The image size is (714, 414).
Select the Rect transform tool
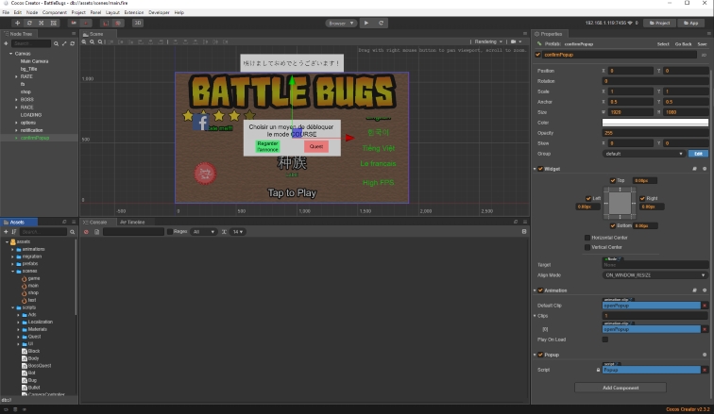(x=53, y=23)
